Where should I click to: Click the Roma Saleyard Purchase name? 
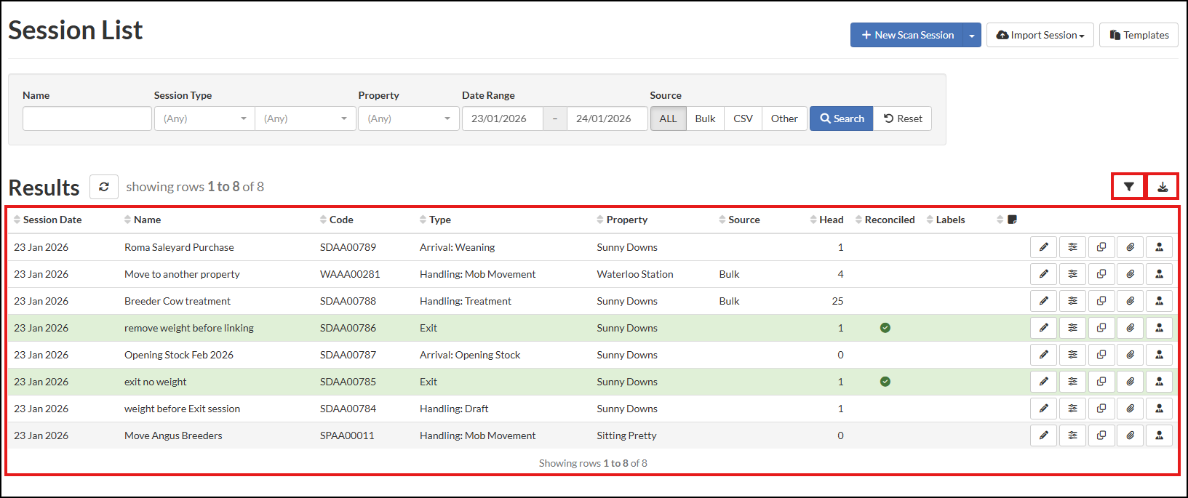[179, 247]
